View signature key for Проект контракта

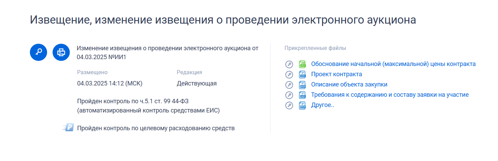tap(289, 75)
